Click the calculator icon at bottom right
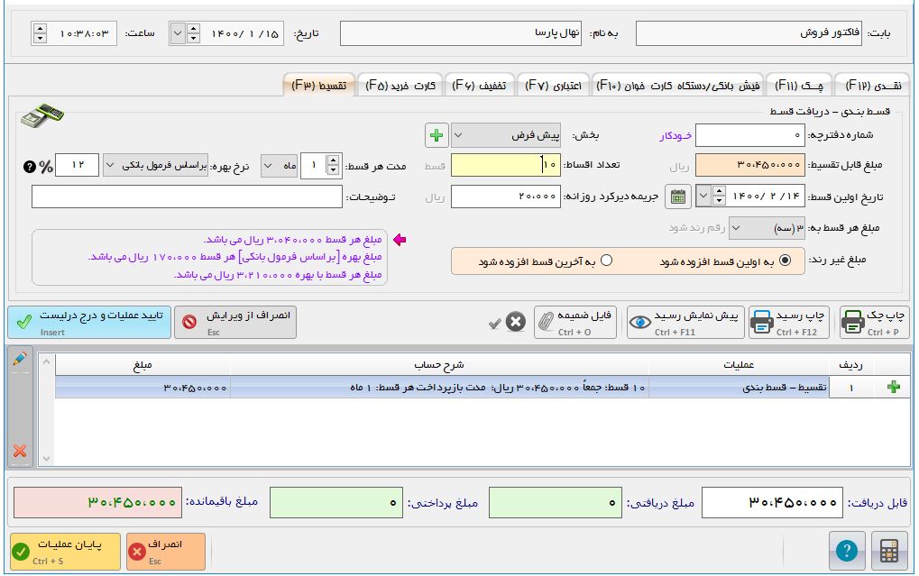 coord(889,551)
